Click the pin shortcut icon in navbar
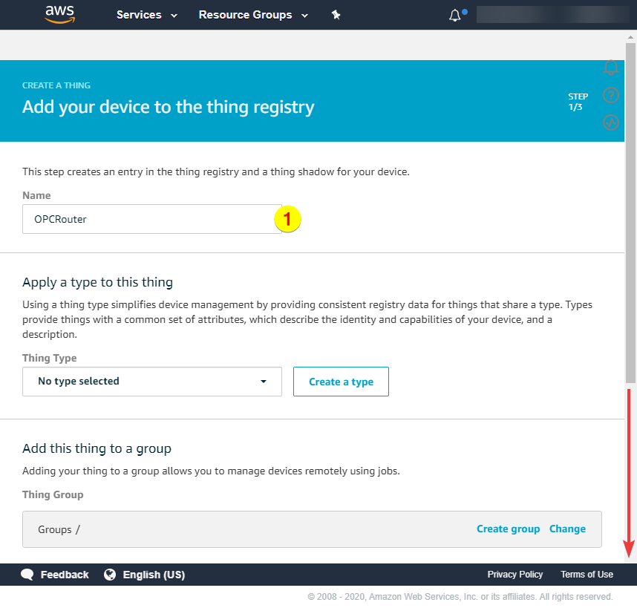Screen dimensions: 637x608 pyautogui.click(x=336, y=15)
